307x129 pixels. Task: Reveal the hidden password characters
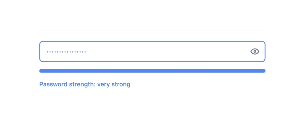pyautogui.click(x=255, y=52)
